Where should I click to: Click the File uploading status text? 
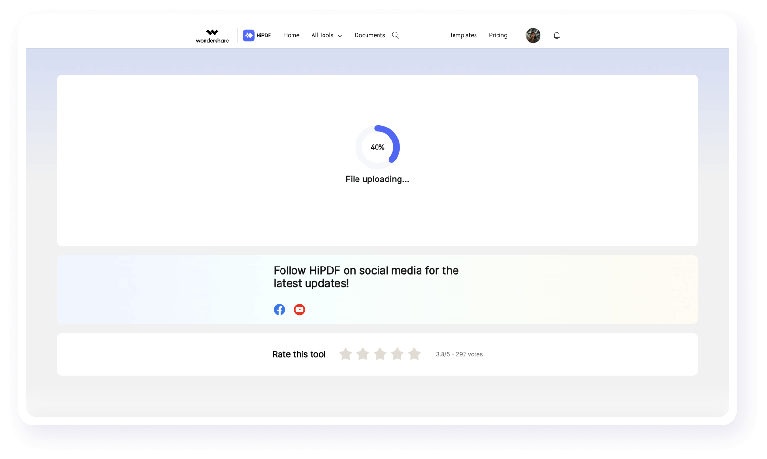coord(378,180)
